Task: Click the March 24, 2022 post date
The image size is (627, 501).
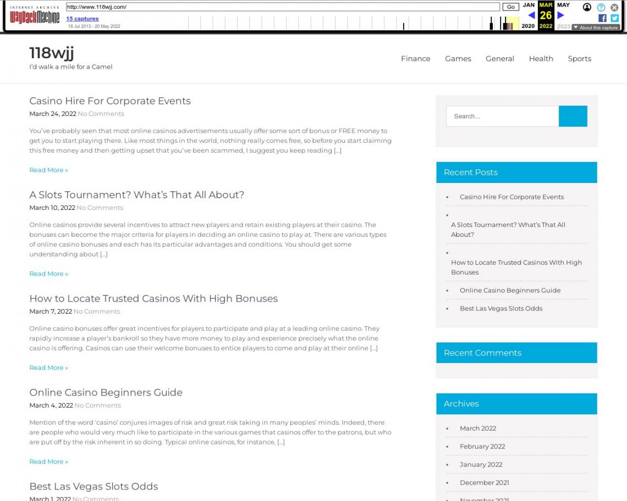Action: [x=53, y=114]
